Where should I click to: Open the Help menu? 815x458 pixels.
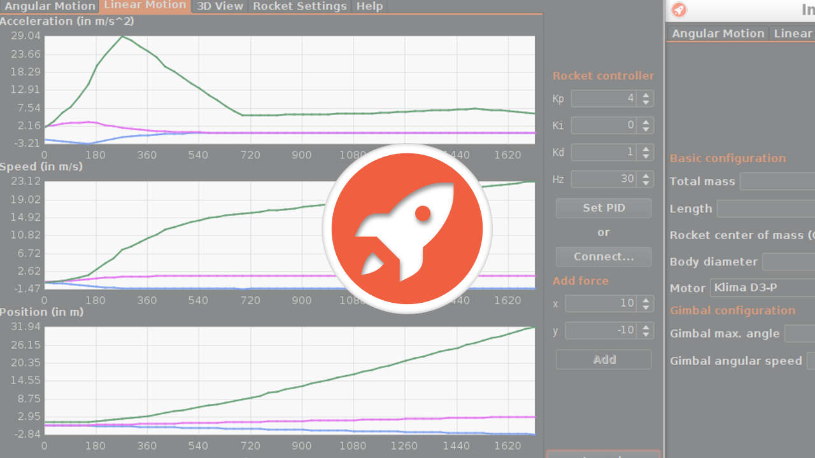click(369, 6)
